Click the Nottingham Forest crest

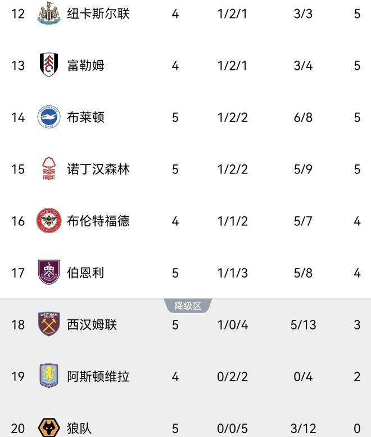[x=49, y=169]
